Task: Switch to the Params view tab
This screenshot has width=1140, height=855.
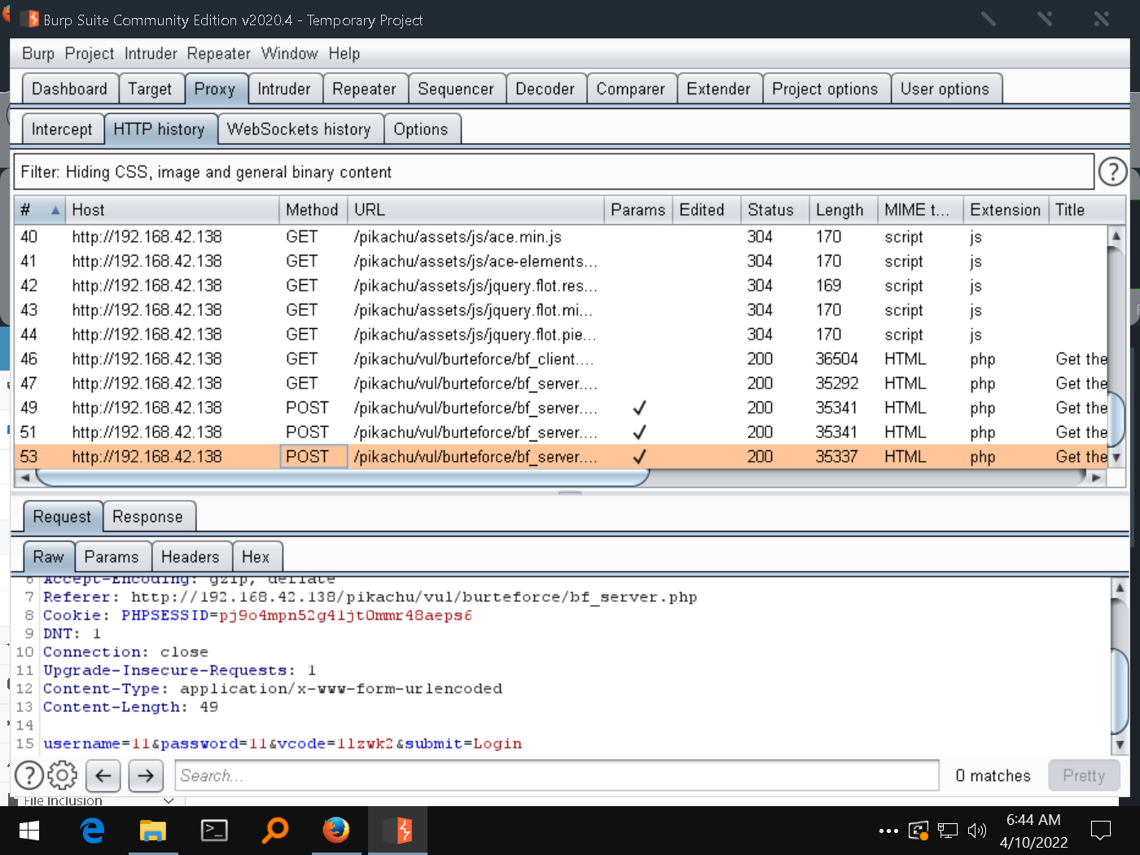Action: click(112, 557)
